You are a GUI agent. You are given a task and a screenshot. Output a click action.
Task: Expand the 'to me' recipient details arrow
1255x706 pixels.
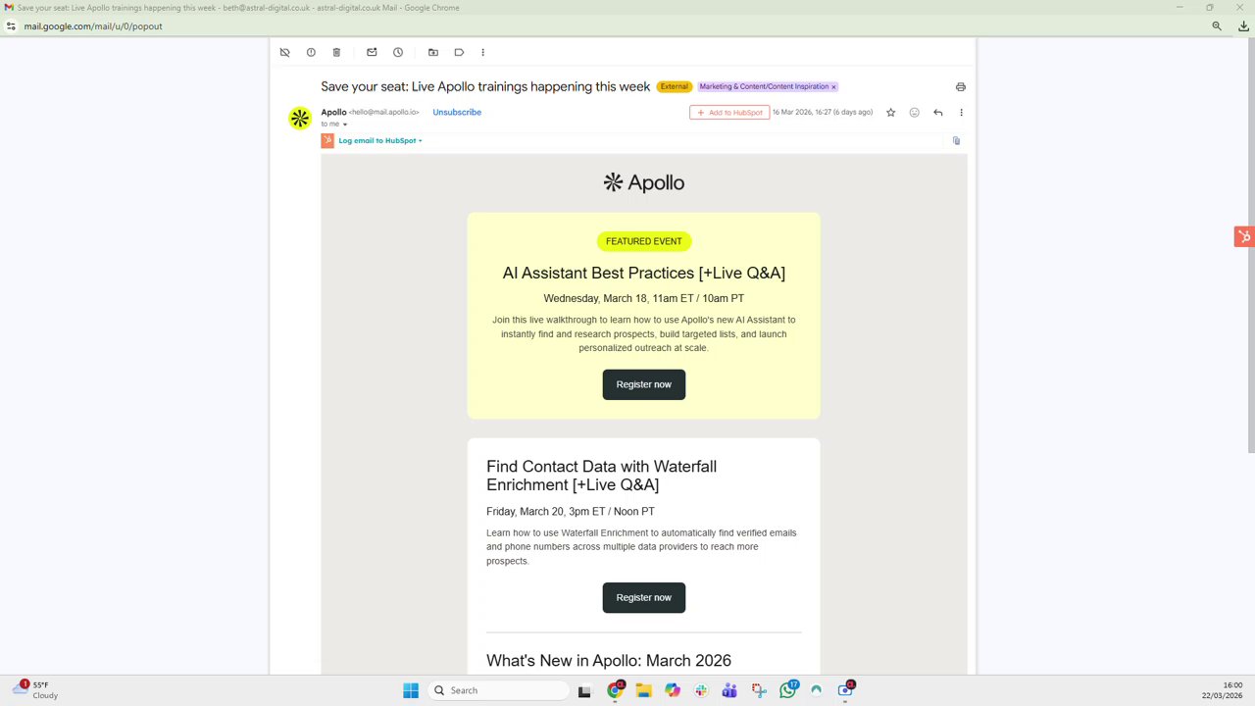[345, 125]
